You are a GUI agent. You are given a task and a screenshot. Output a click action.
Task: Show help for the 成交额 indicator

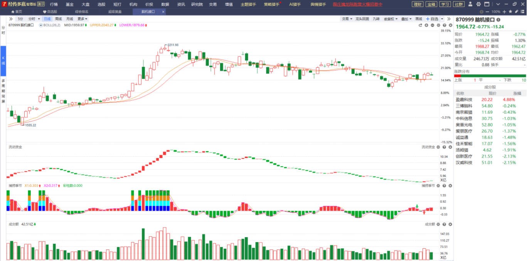[444, 224]
